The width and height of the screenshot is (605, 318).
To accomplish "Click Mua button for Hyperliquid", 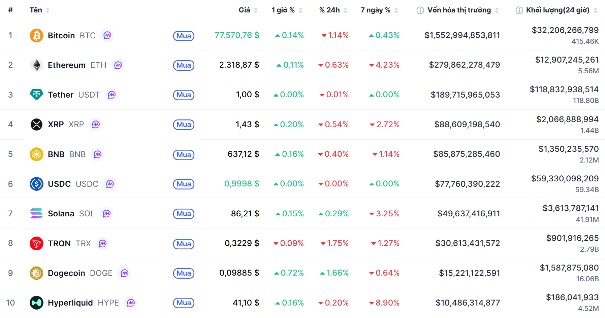I will click(x=184, y=303).
